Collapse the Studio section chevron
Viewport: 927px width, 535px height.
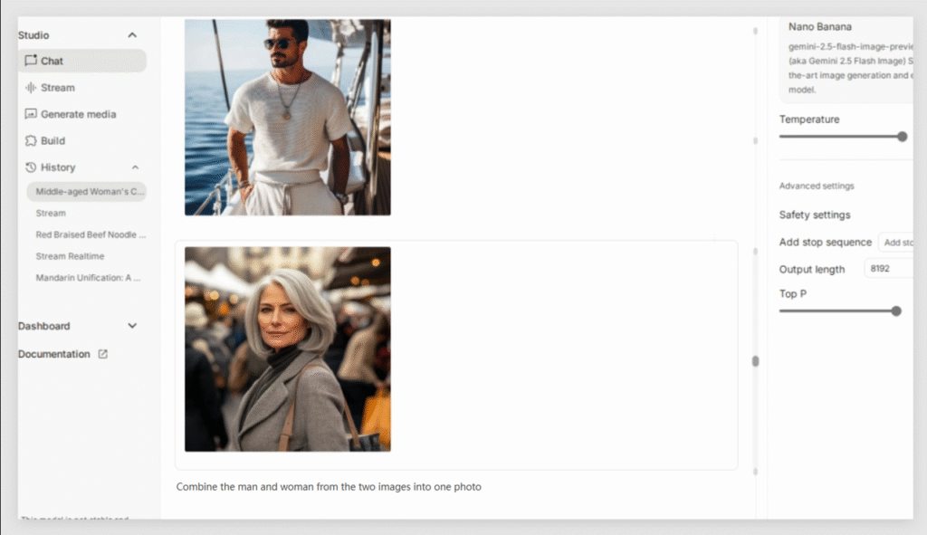pos(132,35)
